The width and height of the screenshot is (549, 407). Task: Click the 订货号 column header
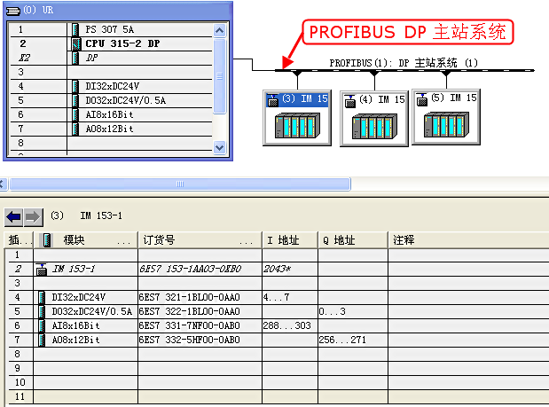200,240
